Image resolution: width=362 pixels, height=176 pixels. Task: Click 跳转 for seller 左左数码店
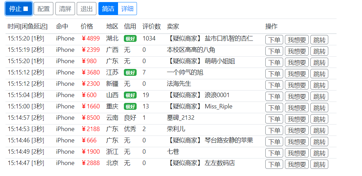(319, 164)
